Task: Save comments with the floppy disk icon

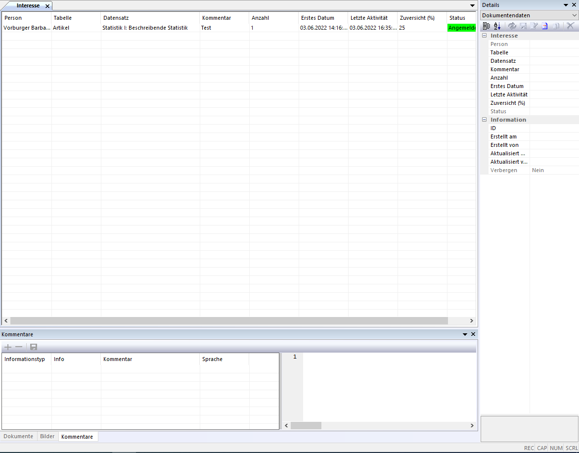Action: click(x=34, y=347)
